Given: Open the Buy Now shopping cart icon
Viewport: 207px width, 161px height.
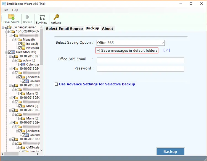Looking at the screenshot, I should [42, 17].
